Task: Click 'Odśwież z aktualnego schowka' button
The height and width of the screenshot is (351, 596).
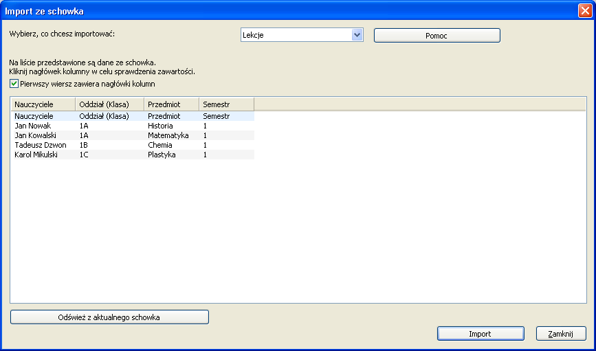Action: point(109,317)
